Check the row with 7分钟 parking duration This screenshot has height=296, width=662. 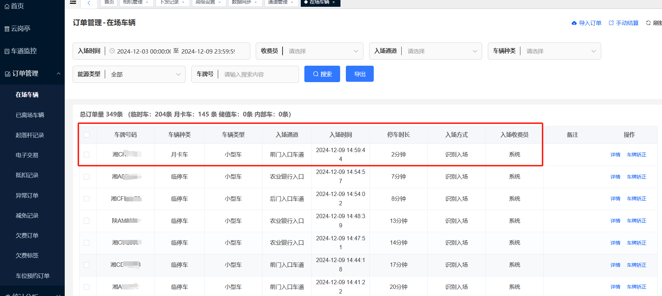tap(87, 177)
